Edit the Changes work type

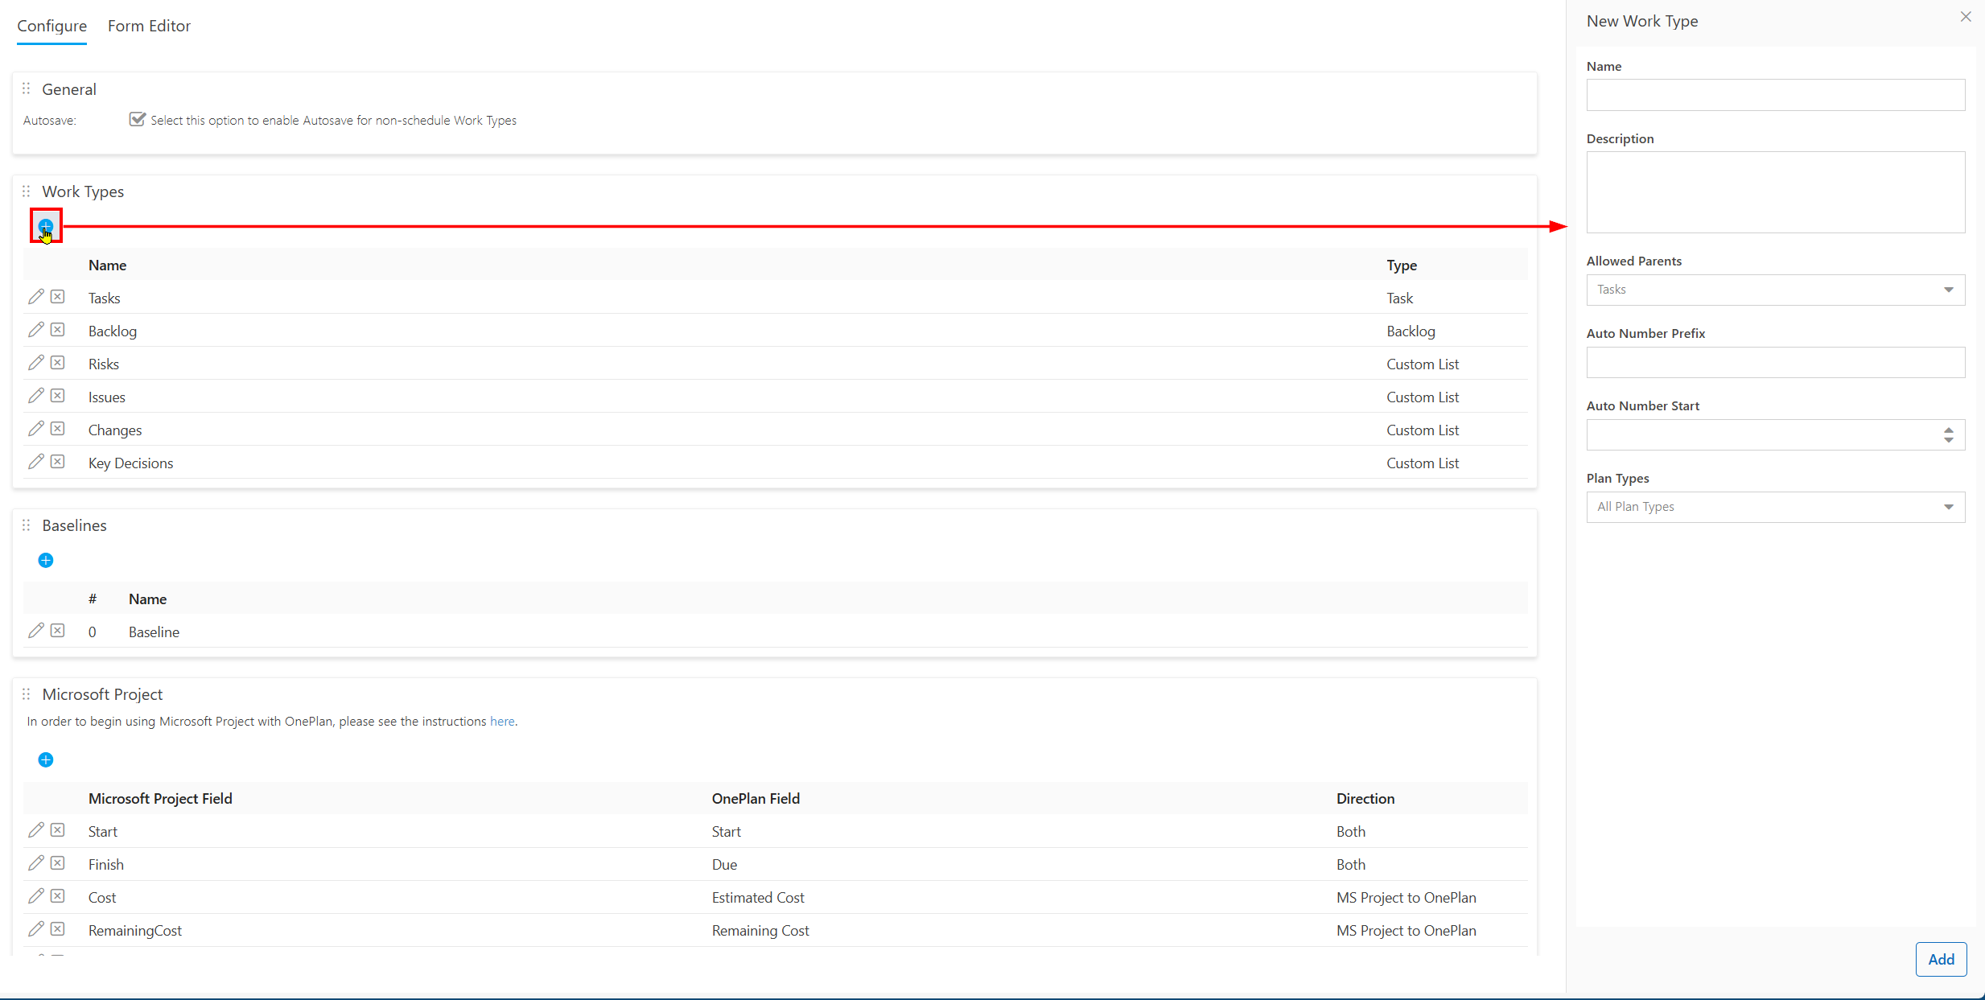point(35,429)
